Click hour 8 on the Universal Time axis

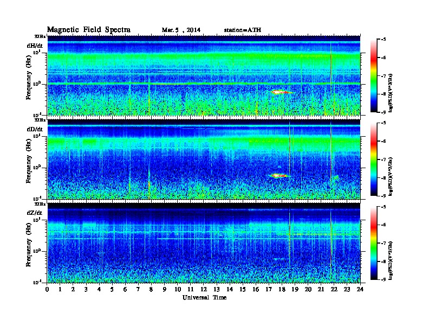click(151, 289)
